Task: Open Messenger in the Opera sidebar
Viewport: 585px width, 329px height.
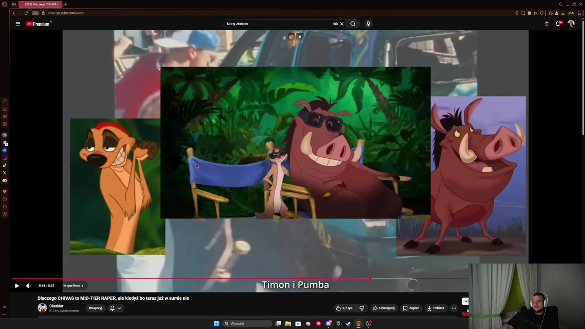Action: (x=5, y=150)
